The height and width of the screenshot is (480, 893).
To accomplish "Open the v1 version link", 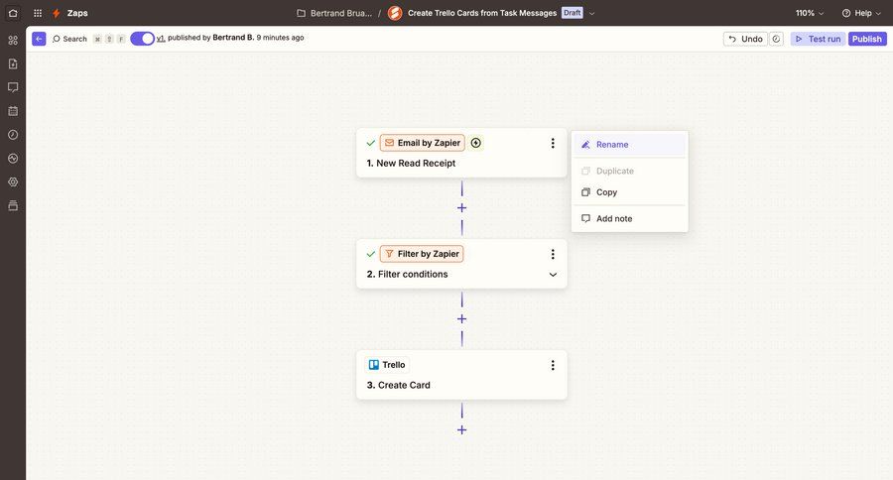I will [161, 38].
